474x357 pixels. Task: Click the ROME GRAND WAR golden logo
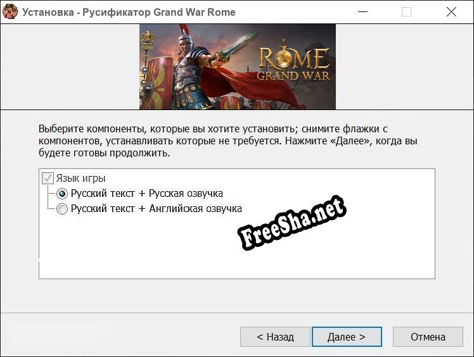(x=293, y=63)
